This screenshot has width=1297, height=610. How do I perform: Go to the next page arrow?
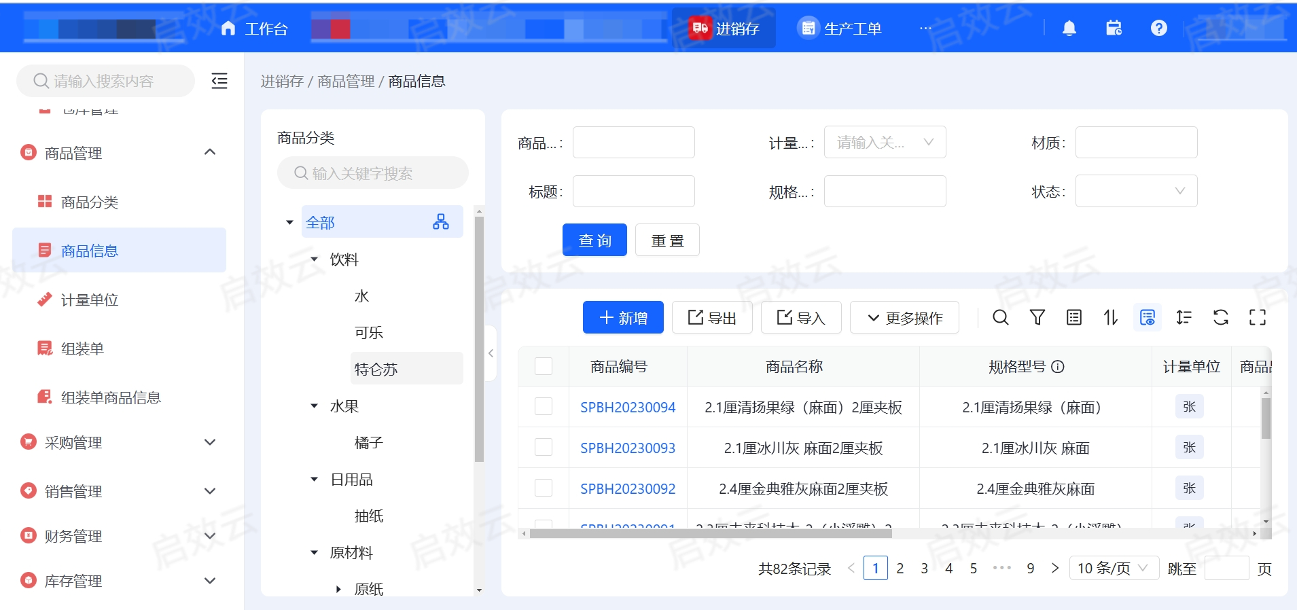(x=1054, y=568)
